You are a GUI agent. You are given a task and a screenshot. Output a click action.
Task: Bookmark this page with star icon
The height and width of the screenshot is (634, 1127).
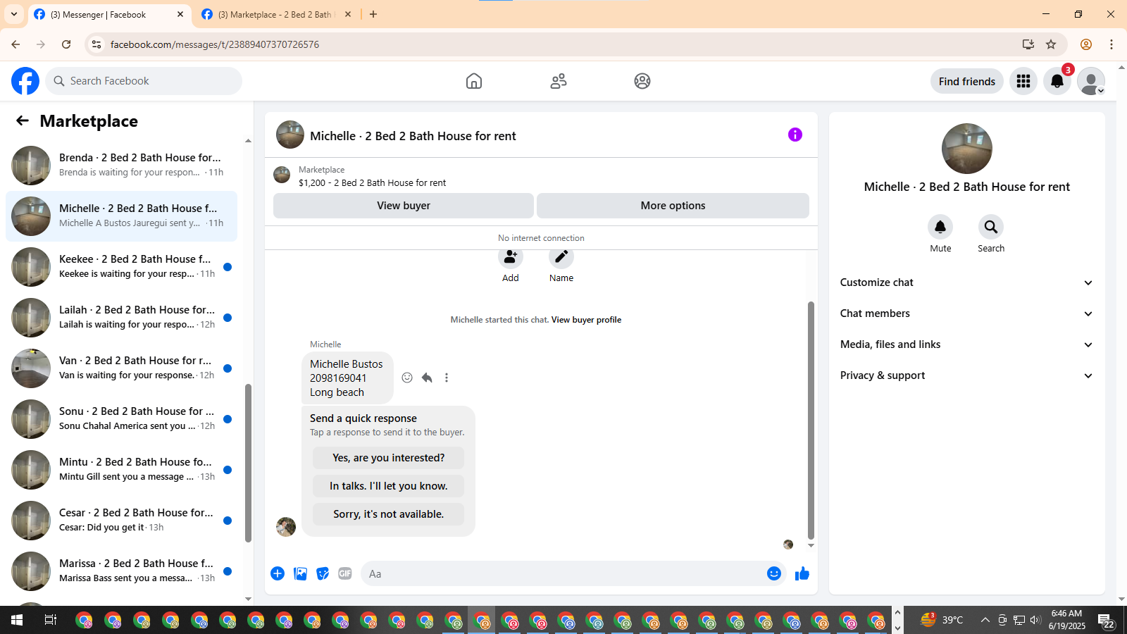(x=1051, y=44)
